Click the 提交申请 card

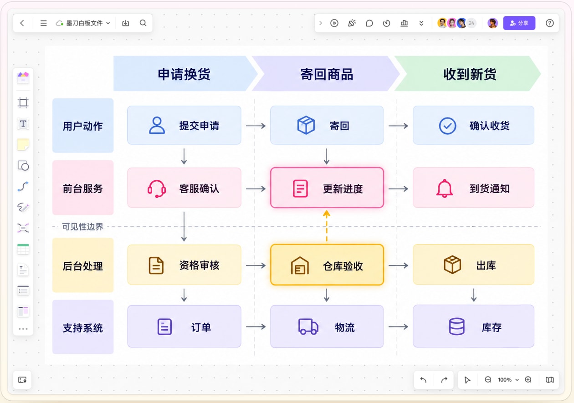click(x=184, y=125)
